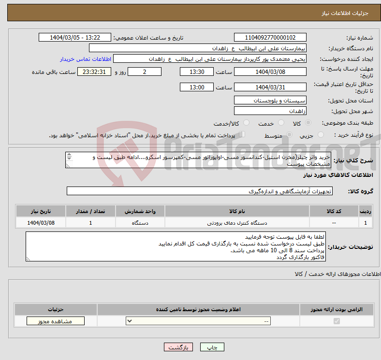
Task: Select the کالا/خدمت radio button
Action: 247,123
